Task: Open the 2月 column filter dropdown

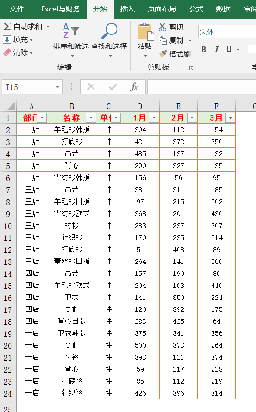Action: pyautogui.click(x=192, y=118)
